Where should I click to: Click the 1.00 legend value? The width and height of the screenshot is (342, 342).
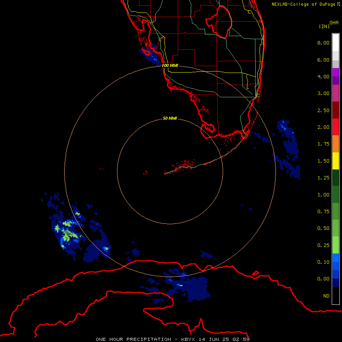click(x=323, y=195)
